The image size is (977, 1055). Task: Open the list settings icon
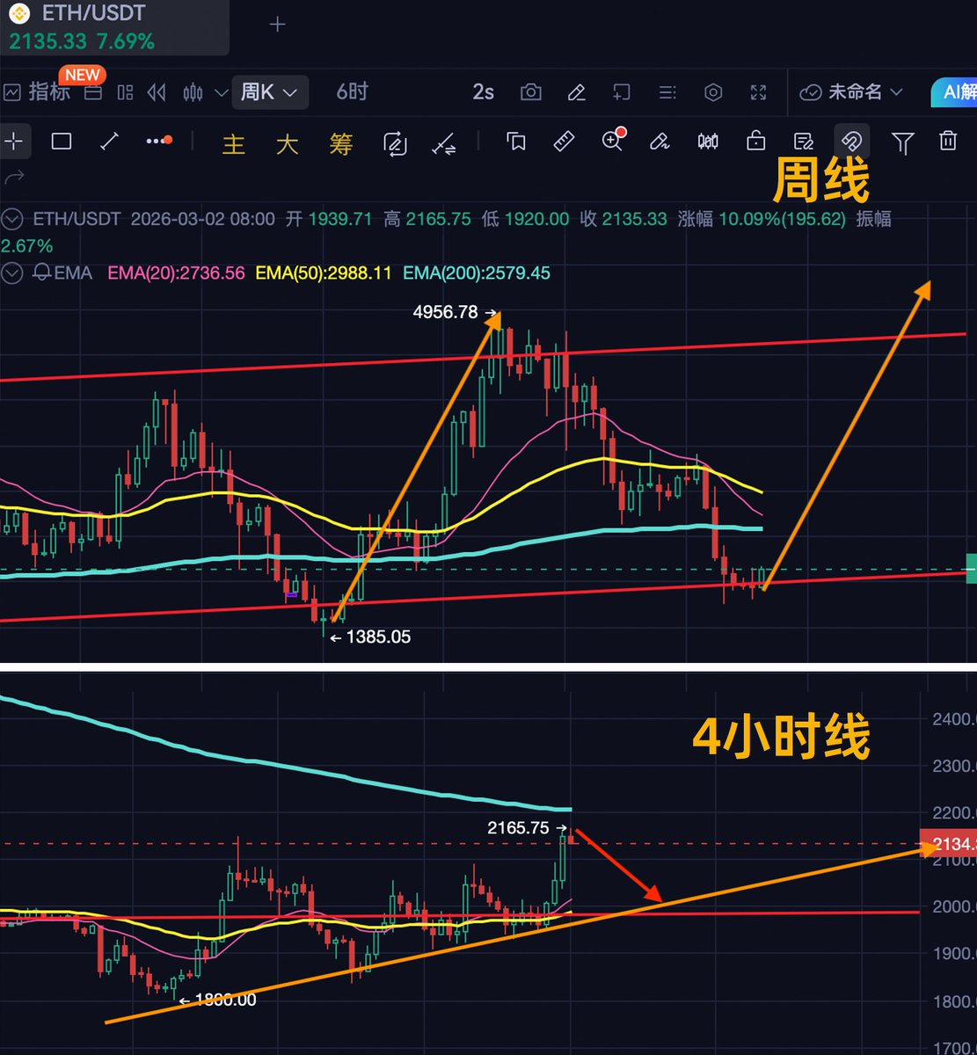tap(667, 92)
